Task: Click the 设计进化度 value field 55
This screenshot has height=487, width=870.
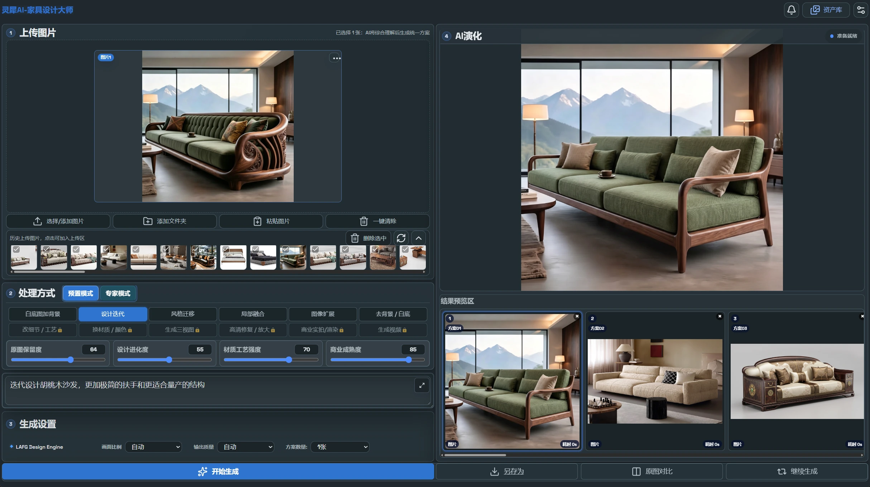Action: pos(200,349)
